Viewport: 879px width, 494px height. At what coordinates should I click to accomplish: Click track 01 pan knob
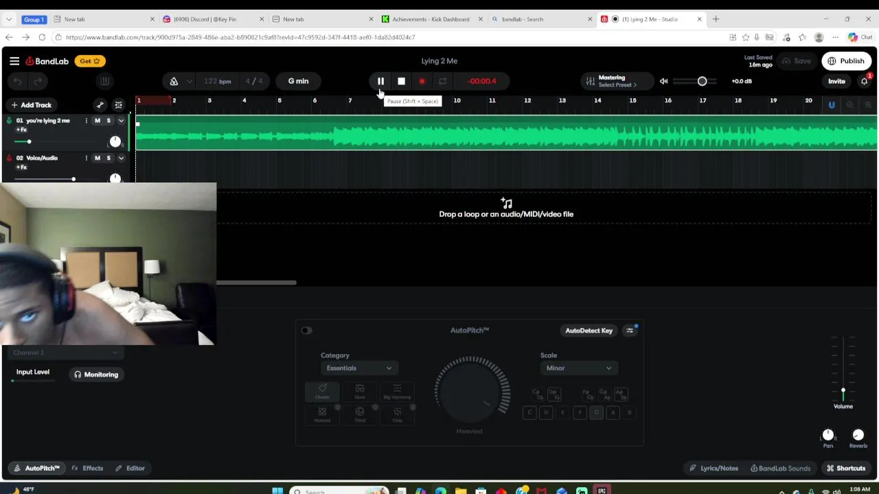(x=115, y=141)
